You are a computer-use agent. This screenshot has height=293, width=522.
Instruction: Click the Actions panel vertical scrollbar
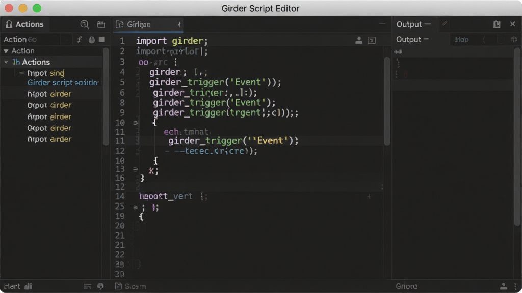tap(106, 96)
